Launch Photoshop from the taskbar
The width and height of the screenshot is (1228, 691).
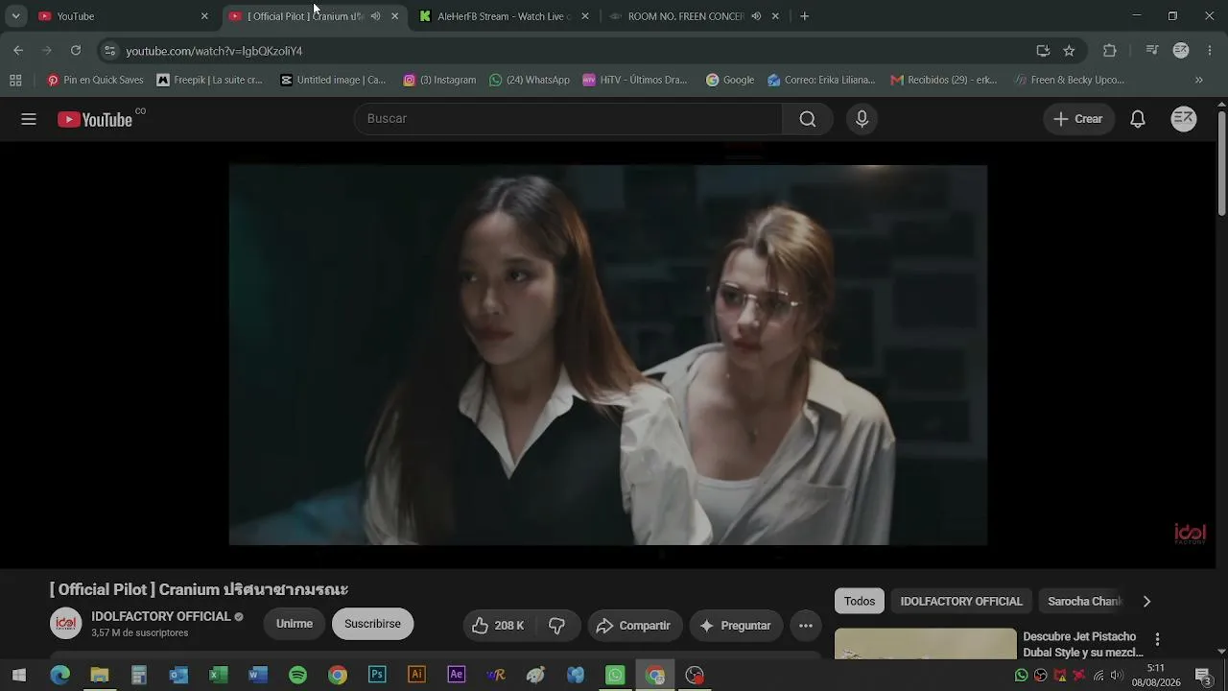[x=377, y=675]
